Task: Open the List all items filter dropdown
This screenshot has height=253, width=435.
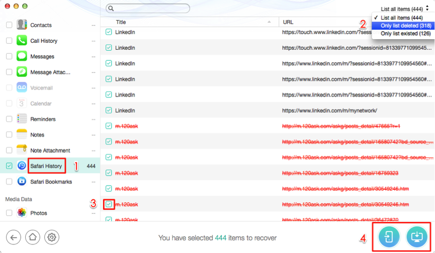Action: pos(404,9)
